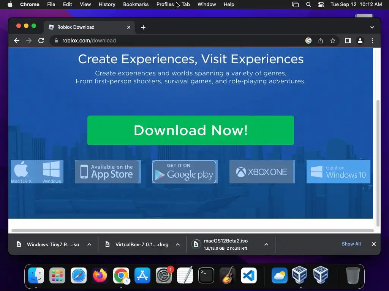Open the Profiles menu
This screenshot has width=389, height=291.
[x=165, y=5]
